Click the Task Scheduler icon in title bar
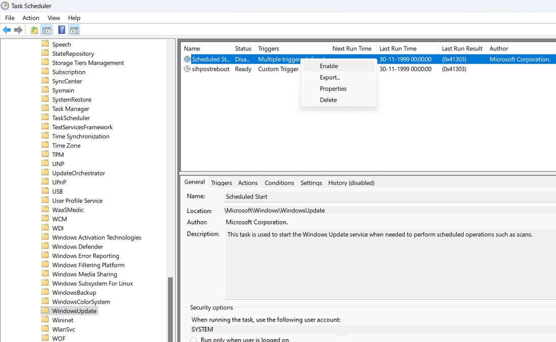The image size is (556, 342). [x=5, y=6]
